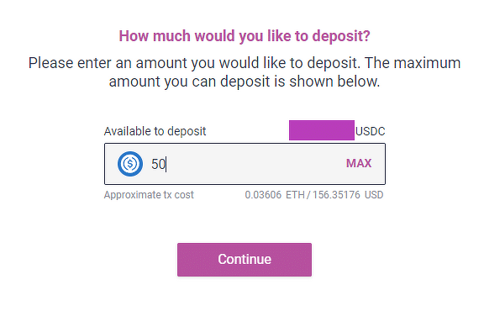
Task: Click the blue USDC coin icon
Action: pos(130,164)
